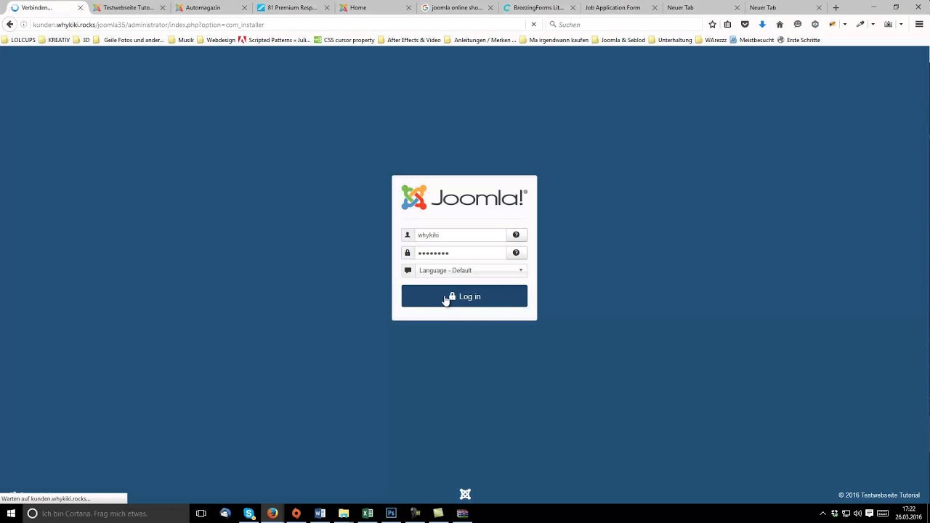The height and width of the screenshot is (523, 930).
Task: Go to the Firefox home page icon
Action: click(780, 24)
